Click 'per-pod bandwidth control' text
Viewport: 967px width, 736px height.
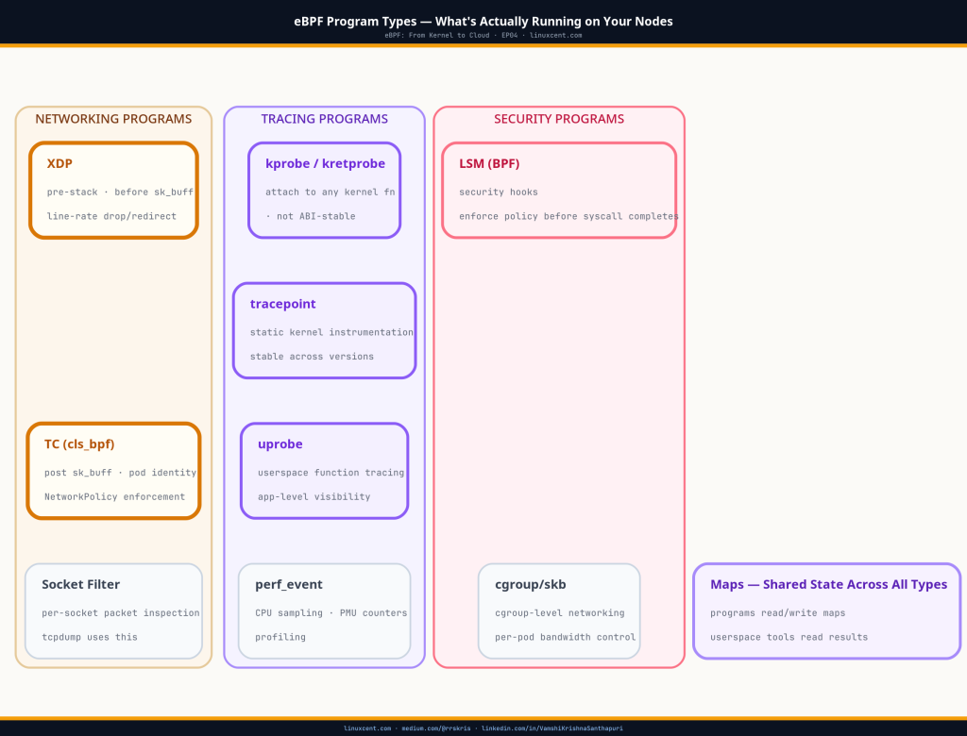pos(565,637)
